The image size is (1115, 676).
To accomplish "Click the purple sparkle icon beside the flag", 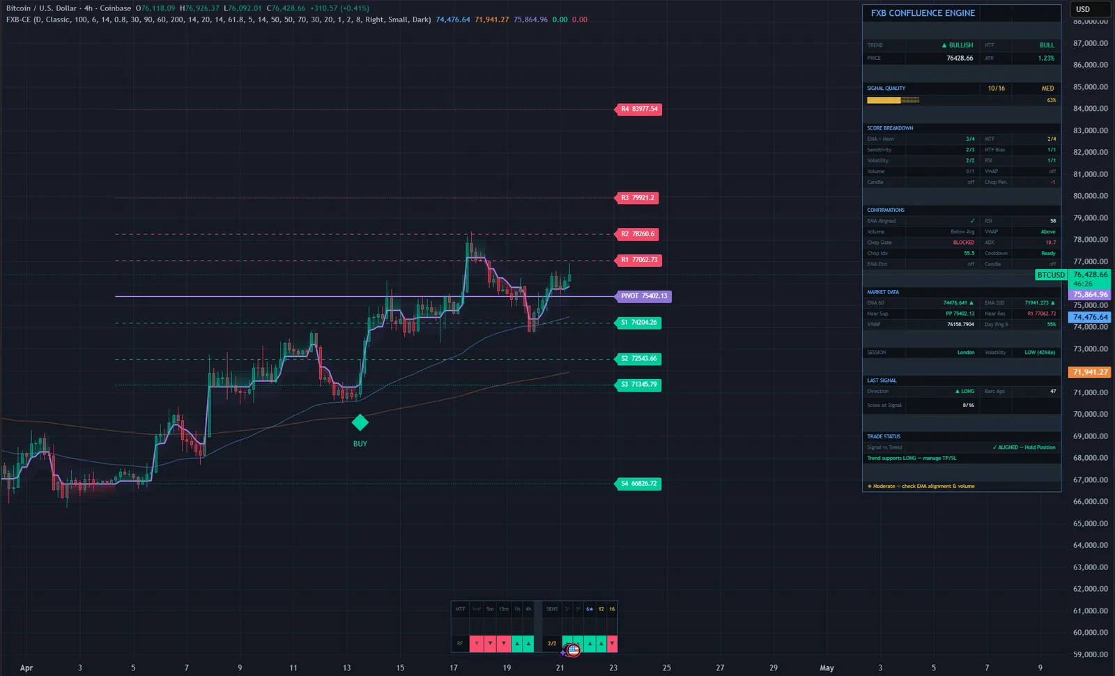I will [x=563, y=653].
